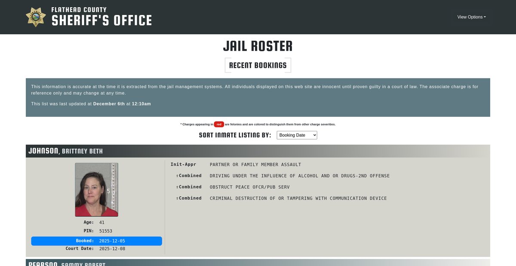Screen dimensions: 516x266
Task: Click the red felony color badge
Action: tap(219, 124)
